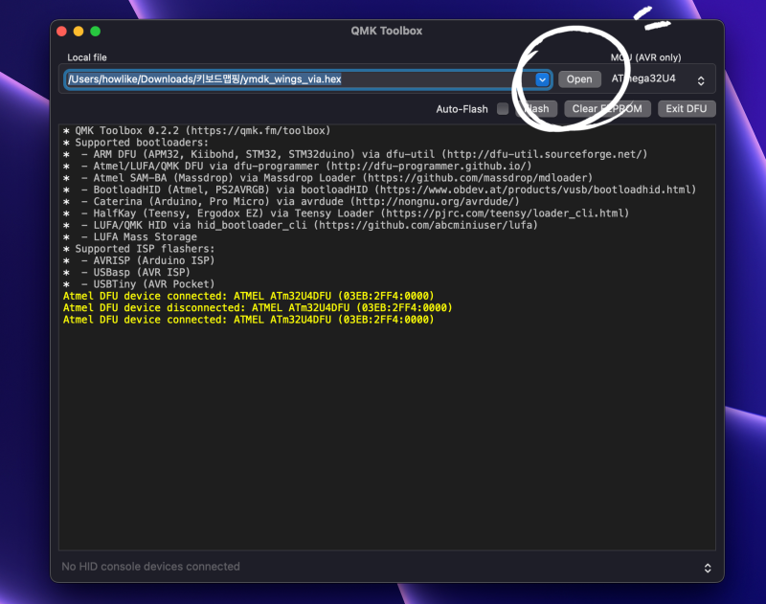Minimize the window using the yellow button

[79, 32]
